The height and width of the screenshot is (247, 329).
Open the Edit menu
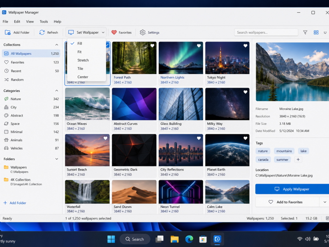[x=17, y=21]
